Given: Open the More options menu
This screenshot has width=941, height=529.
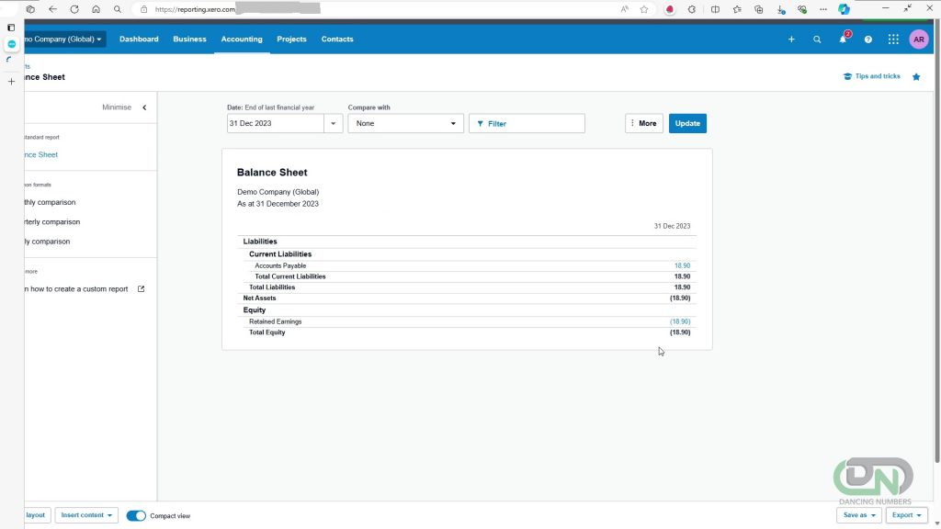Looking at the screenshot, I should (644, 124).
